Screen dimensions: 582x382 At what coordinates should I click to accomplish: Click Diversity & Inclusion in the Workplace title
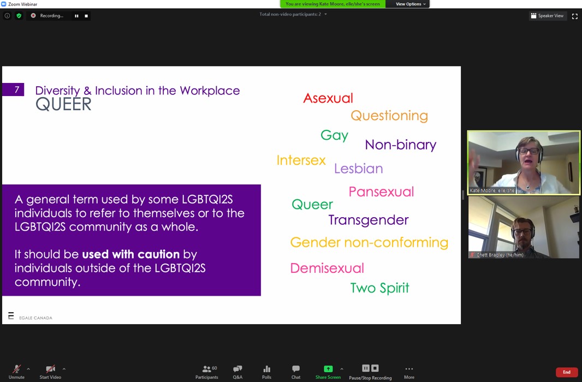138,91
